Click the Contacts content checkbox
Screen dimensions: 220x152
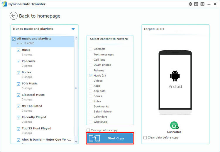click(x=91, y=49)
